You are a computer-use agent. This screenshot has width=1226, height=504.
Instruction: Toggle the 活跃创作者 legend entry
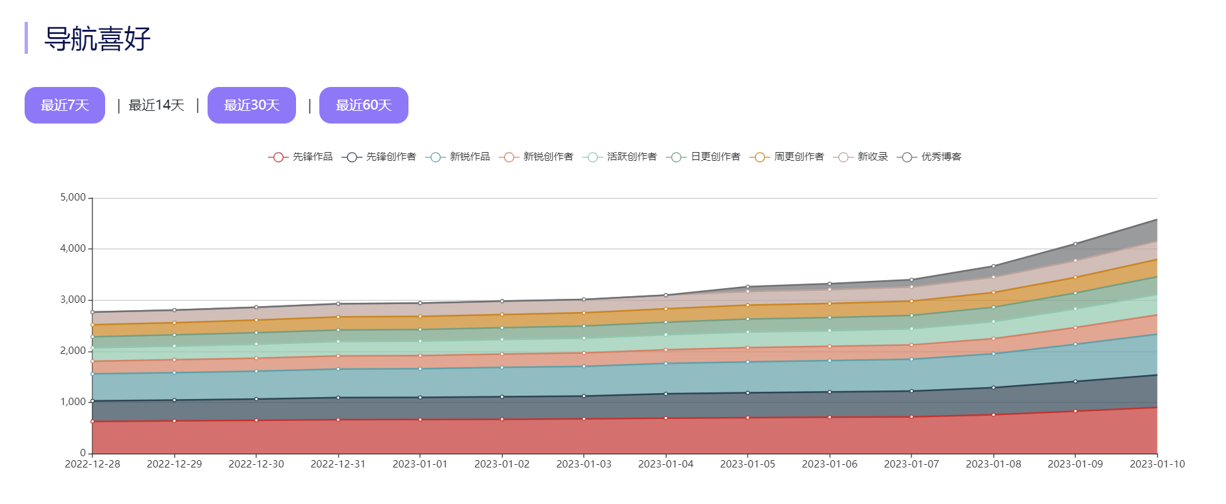(620, 157)
